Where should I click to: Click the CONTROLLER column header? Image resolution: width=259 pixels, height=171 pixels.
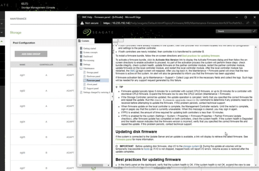(x=46, y=65)
